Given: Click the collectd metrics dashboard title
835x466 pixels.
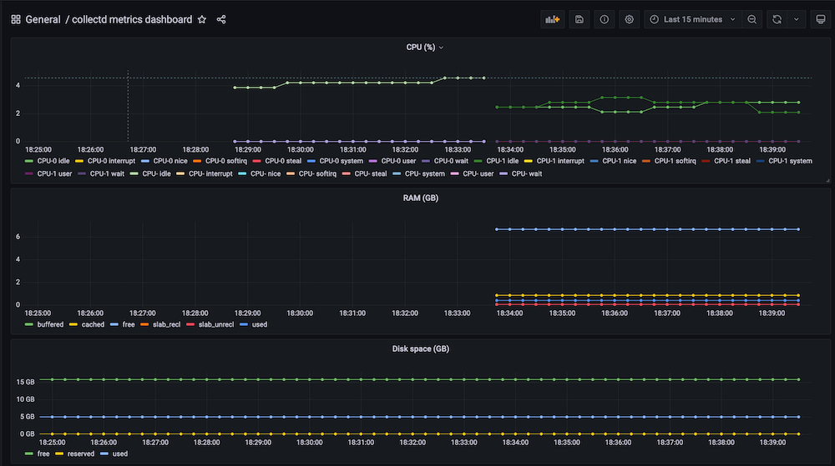Looking at the screenshot, I should pos(132,20).
